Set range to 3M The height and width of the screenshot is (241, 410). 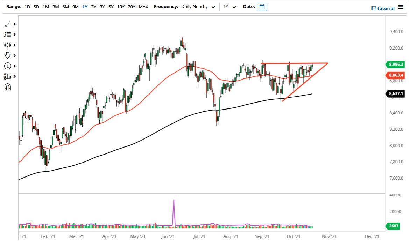55,7
